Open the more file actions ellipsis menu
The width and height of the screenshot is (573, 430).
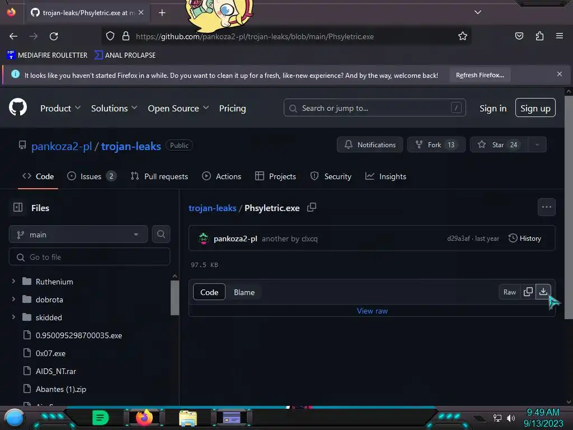tap(546, 207)
